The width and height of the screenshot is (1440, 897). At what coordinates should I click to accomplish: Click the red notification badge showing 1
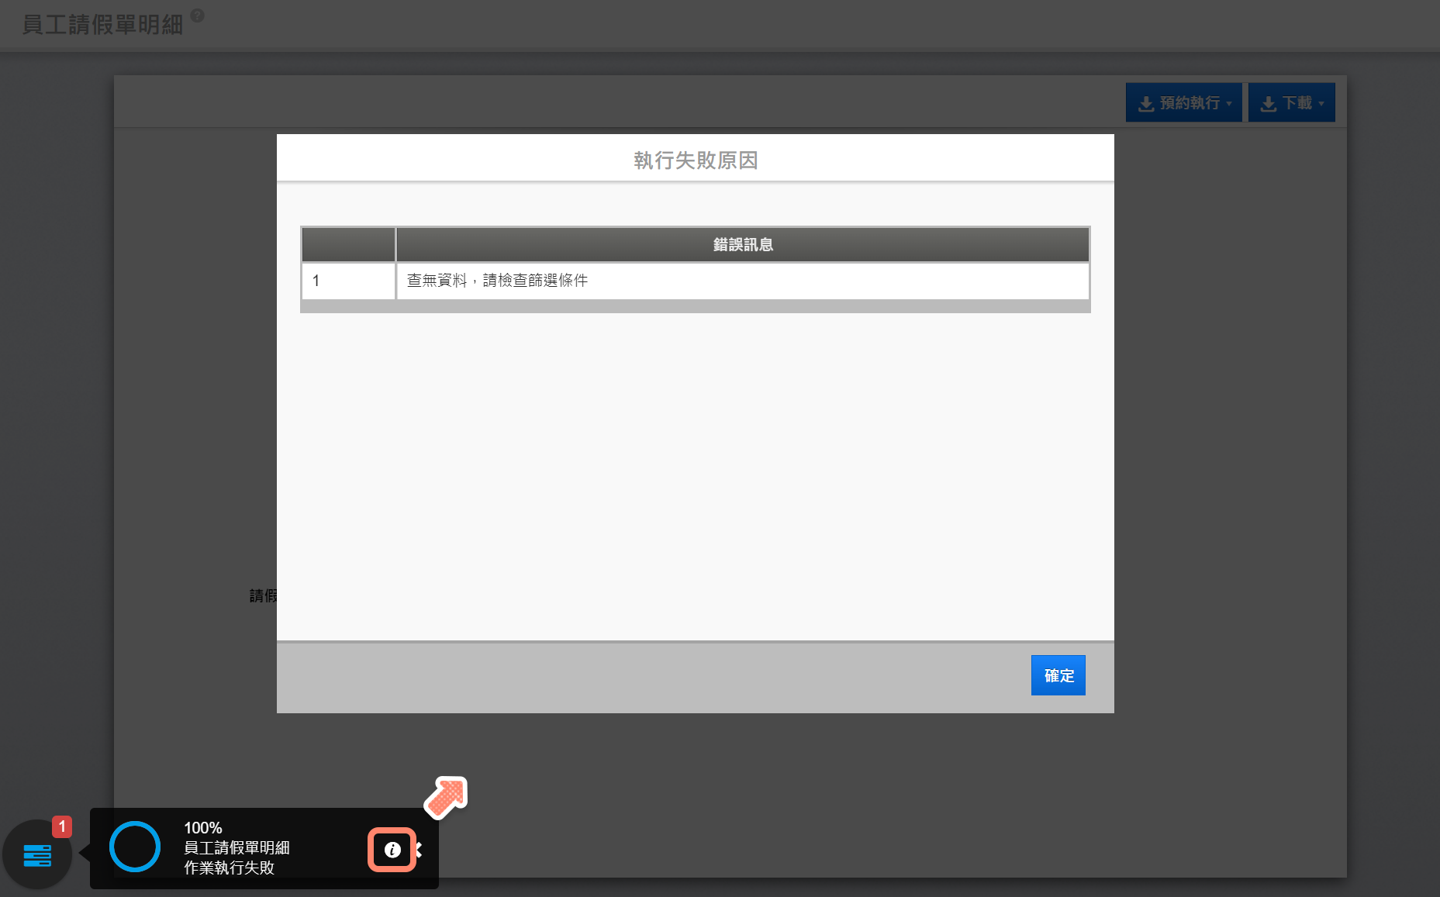(x=62, y=826)
